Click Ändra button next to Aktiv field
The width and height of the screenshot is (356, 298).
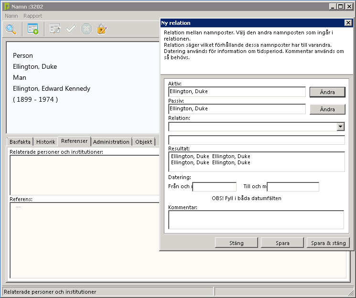point(327,92)
